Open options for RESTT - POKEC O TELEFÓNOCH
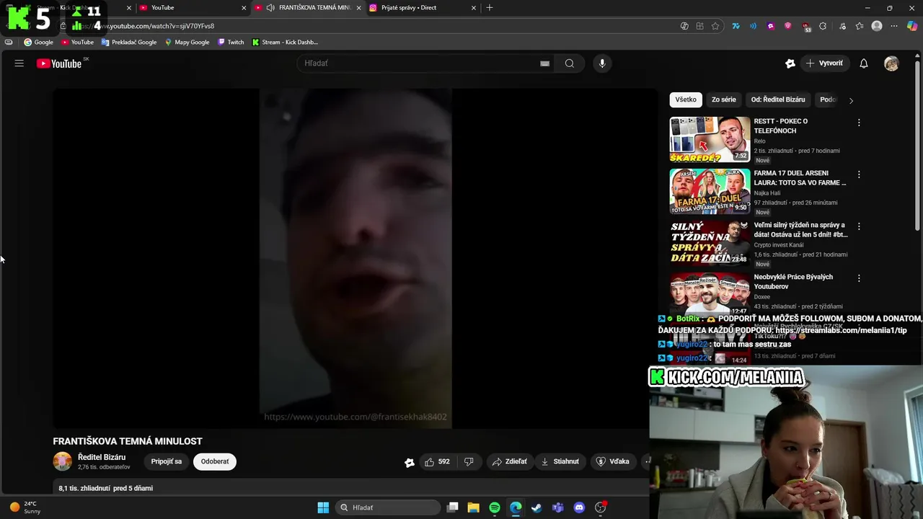The image size is (923, 519). pyautogui.click(x=858, y=123)
